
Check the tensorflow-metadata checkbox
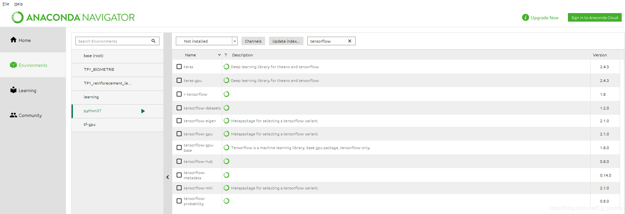[179, 175]
